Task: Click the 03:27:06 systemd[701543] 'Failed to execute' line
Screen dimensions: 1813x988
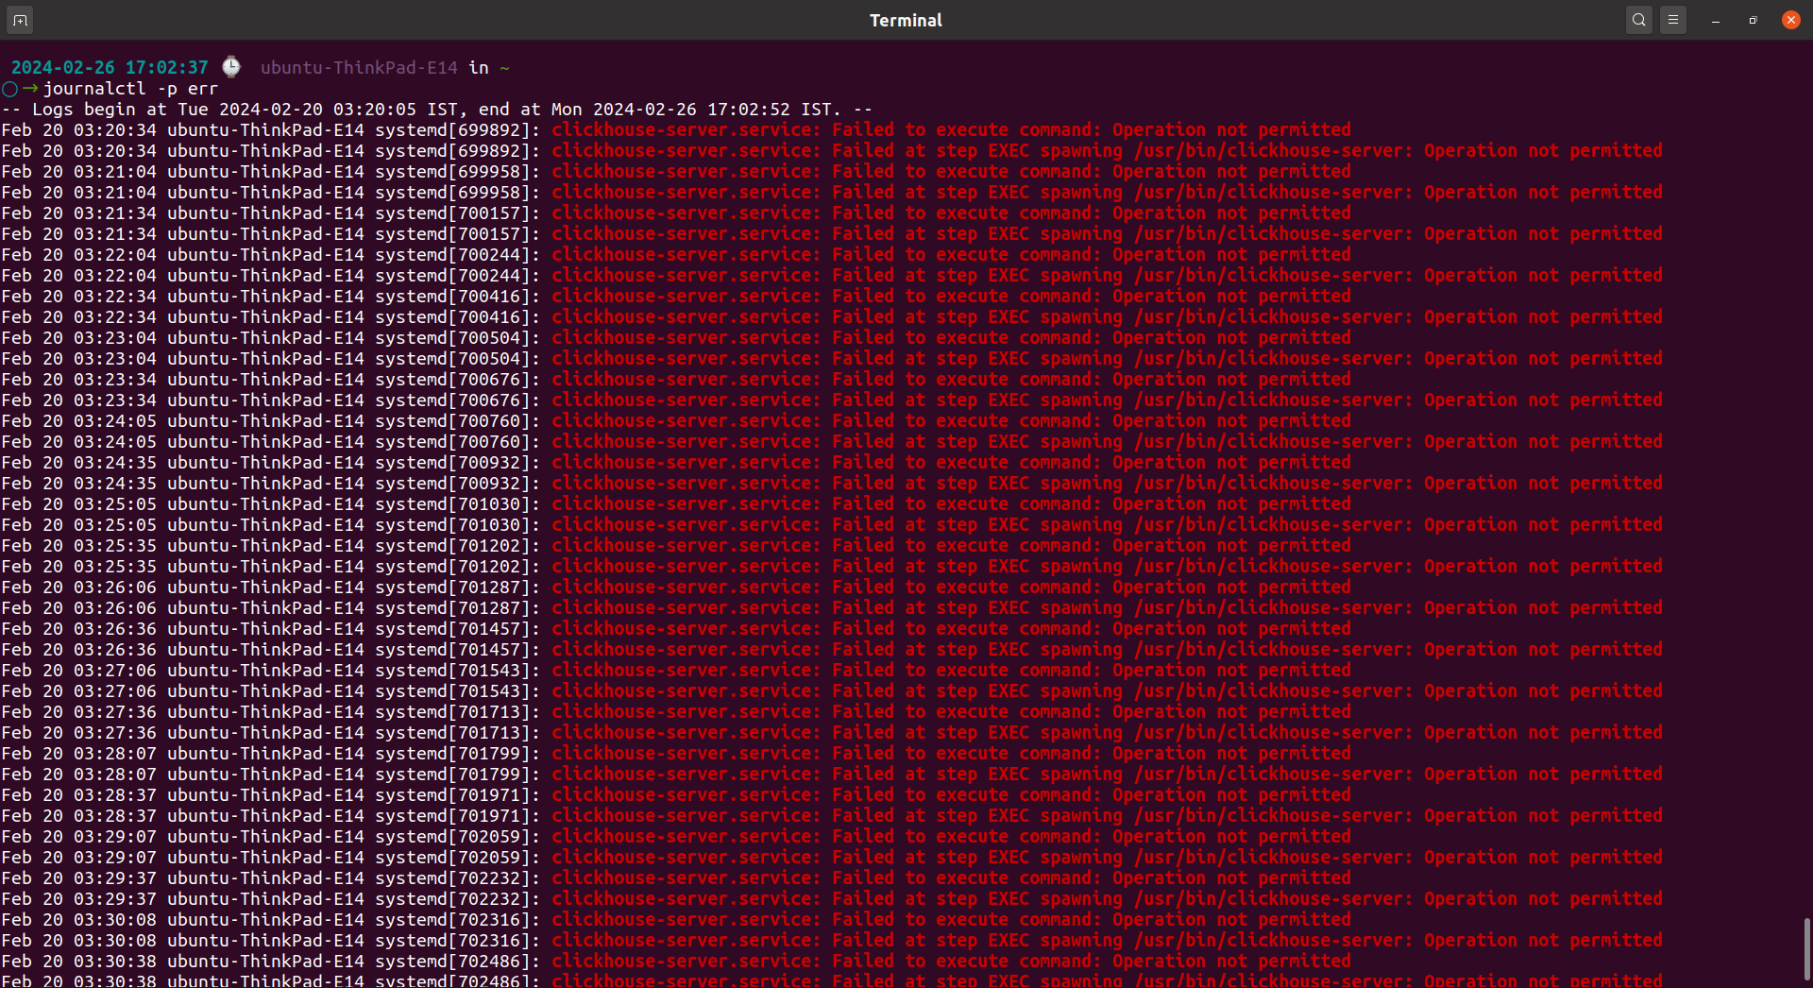Action: [676, 671]
